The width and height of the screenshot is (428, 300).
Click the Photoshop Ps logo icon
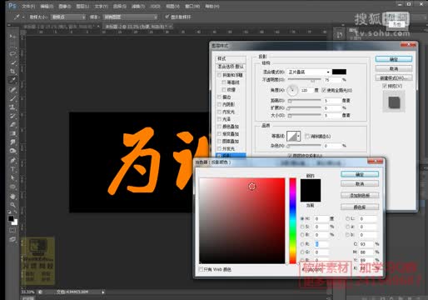(12, 6)
